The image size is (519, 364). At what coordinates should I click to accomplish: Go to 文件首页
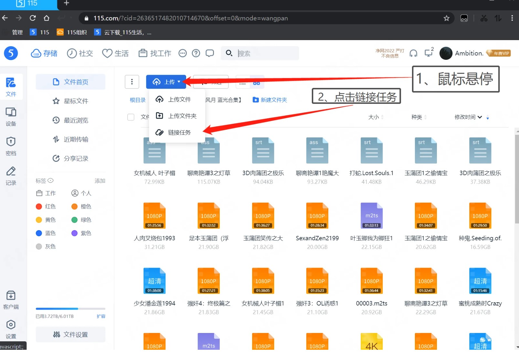click(x=70, y=82)
